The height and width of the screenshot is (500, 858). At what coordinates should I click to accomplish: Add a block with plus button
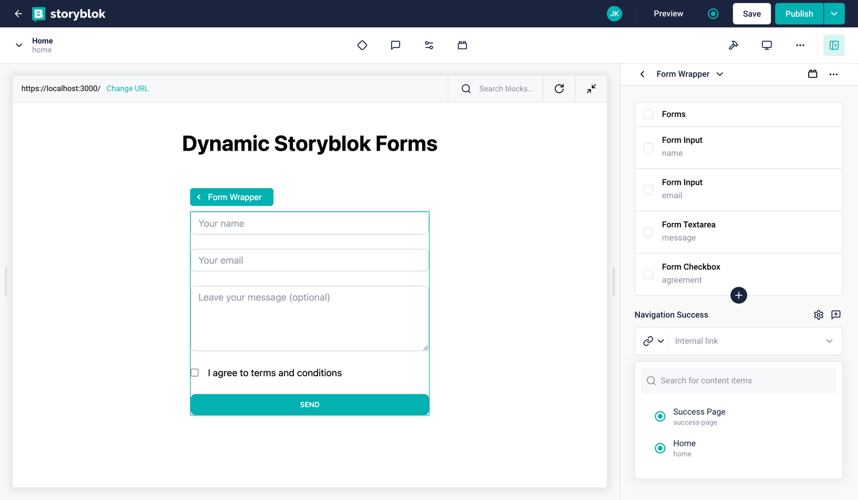(x=739, y=295)
